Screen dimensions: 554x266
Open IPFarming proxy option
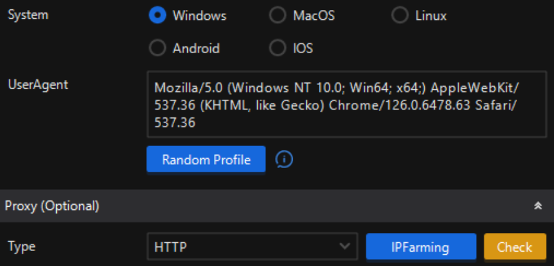(x=420, y=247)
